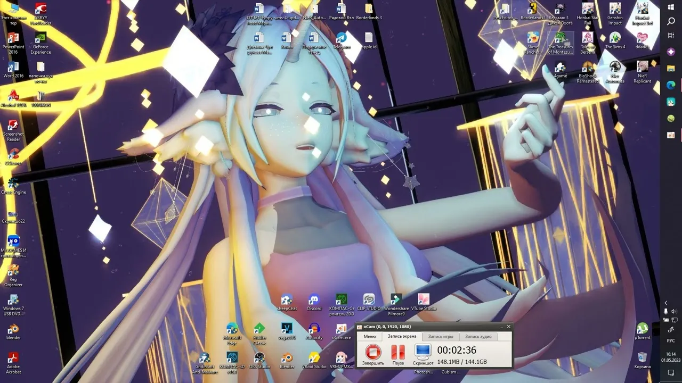
Task: Open File Explorer from the taskbar
Action: click(671, 69)
